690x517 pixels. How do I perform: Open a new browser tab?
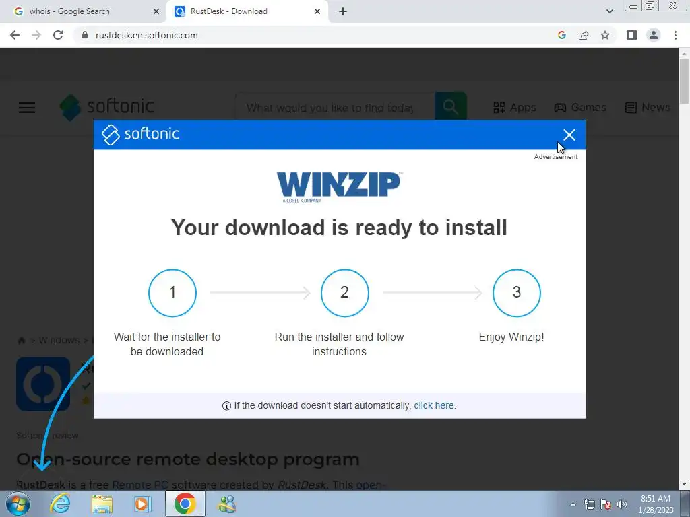click(343, 11)
